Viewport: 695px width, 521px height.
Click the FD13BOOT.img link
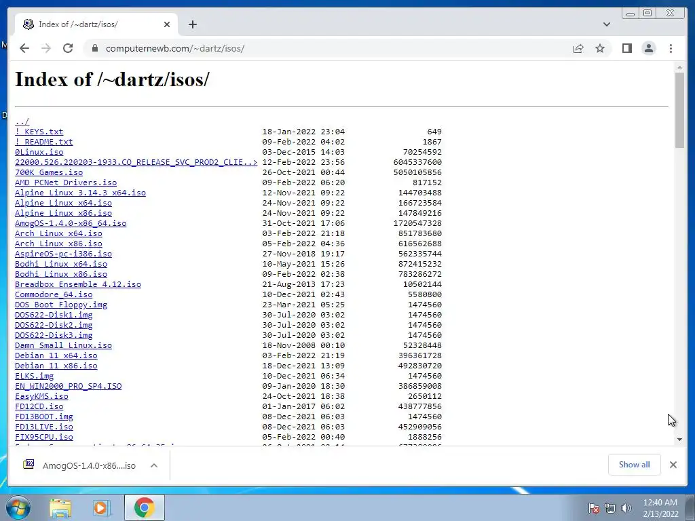point(44,417)
